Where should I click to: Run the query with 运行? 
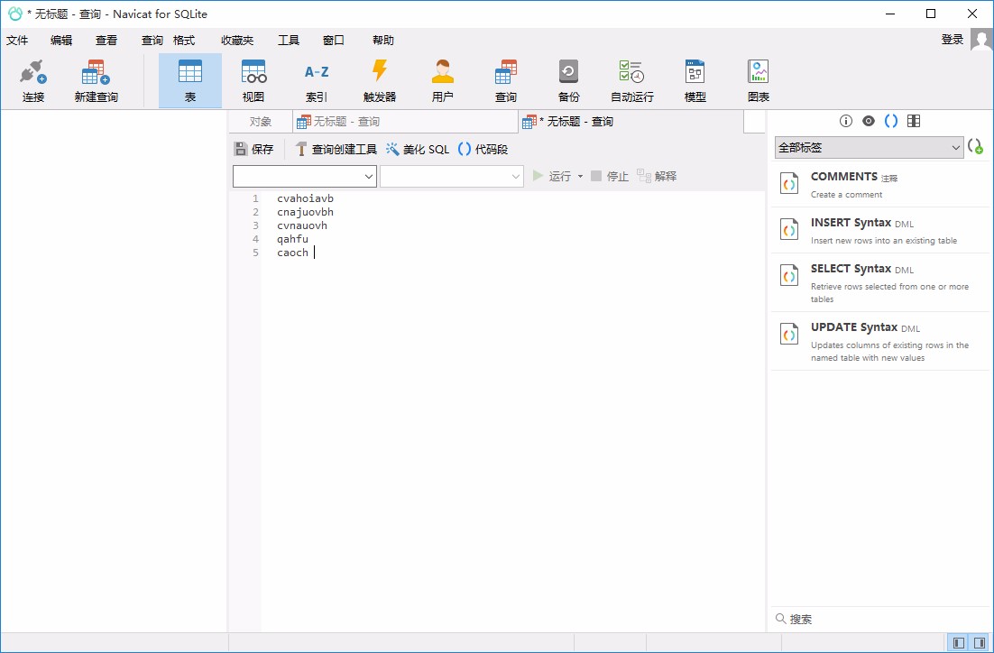[551, 176]
